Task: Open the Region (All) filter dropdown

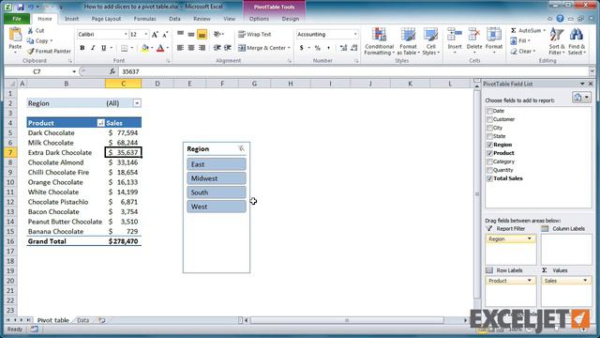Action: pos(137,103)
